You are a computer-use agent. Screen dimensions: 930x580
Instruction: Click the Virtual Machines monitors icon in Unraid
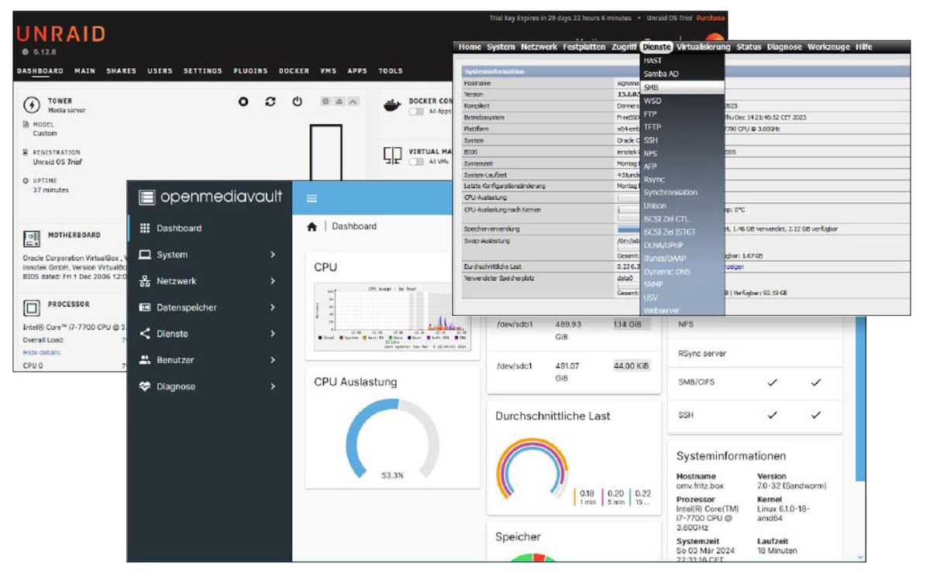point(393,156)
